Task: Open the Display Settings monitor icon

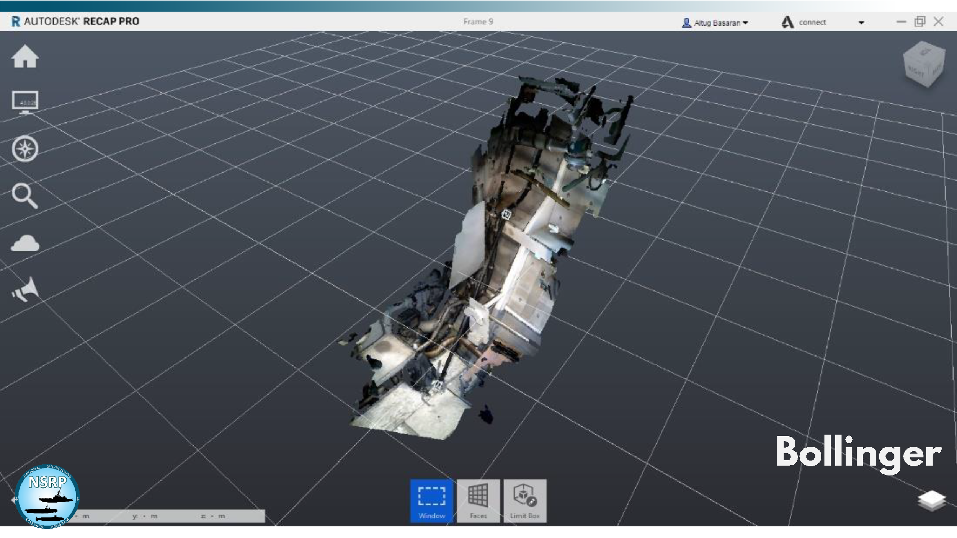Action: tap(25, 103)
